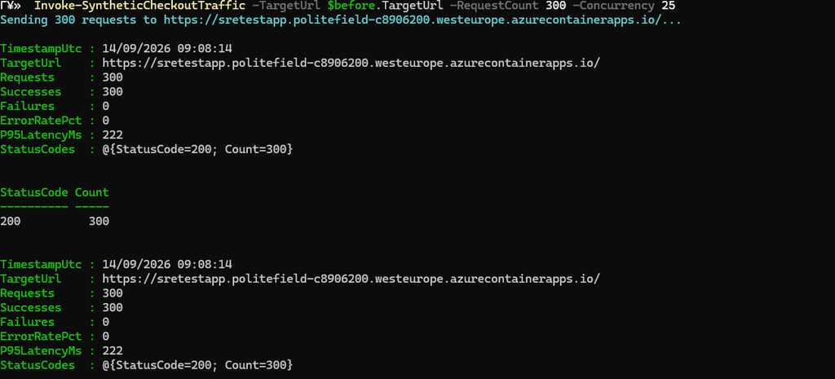Select the -TargetUrl parameter in the command
This screenshot has width=835, height=379.
click(x=286, y=6)
